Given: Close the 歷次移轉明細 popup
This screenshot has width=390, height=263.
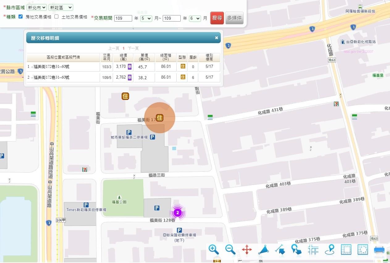Looking at the screenshot, I should tap(216, 38).
